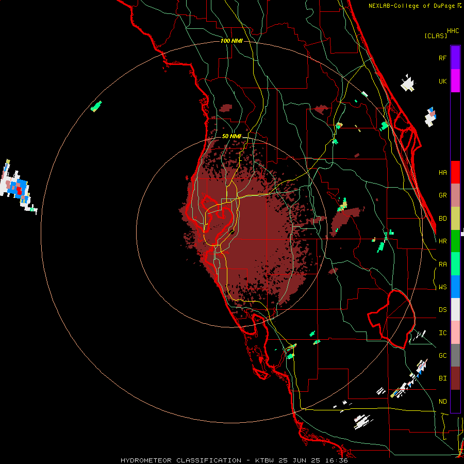Click the brown BI biological swatch
The height and width of the screenshot is (464, 464).
click(x=455, y=378)
